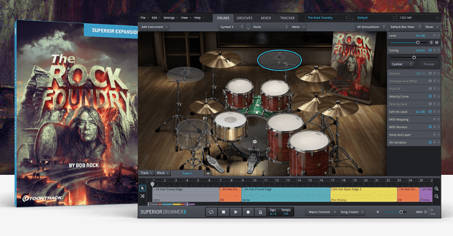Toggle the metronome icon
453x236 pixels.
pyautogui.click(x=260, y=212)
